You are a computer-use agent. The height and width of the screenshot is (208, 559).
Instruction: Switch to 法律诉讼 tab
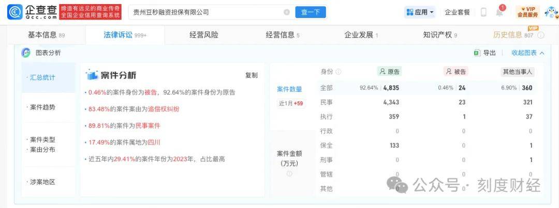click(x=125, y=35)
